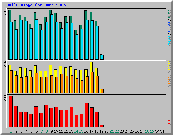The image size is (173, 135).
Task: Click the cyan files bar for day 14
Action: pyautogui.click(x=77, y=47)
